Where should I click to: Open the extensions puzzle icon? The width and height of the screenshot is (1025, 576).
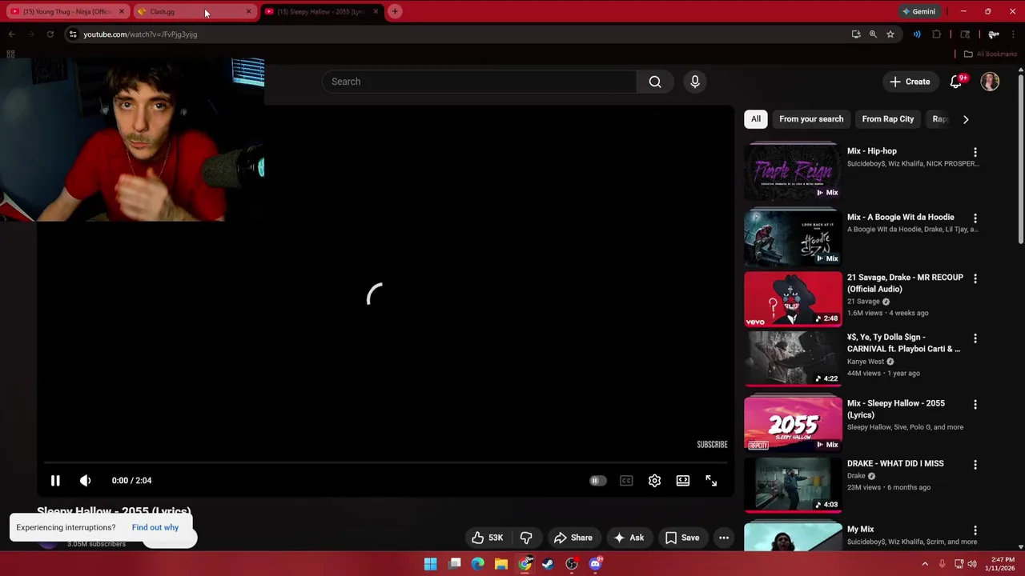936,34
